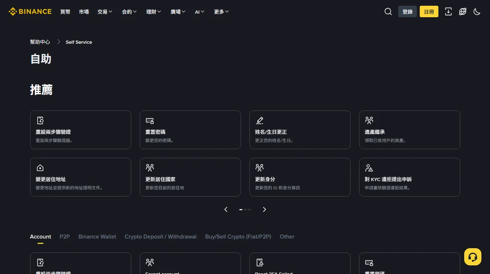Screen dimensions: 490x274
Task: Expand the 合約 dropdown menu
Action: 129,12
